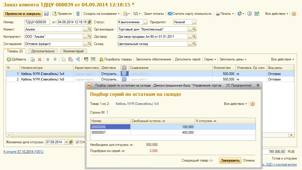Image resolution: width=302 pixels, height=170 pixels.
Task: Click the move row up arrow icon
Action: (48, 59)
